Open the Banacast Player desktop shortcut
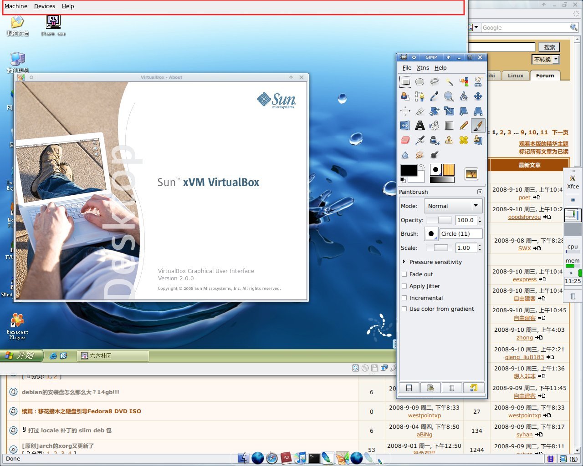Viewport: 583px width, 466px height. 17,326
